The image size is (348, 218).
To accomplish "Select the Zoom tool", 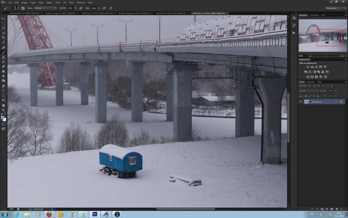I will click(x=3, y=110).
